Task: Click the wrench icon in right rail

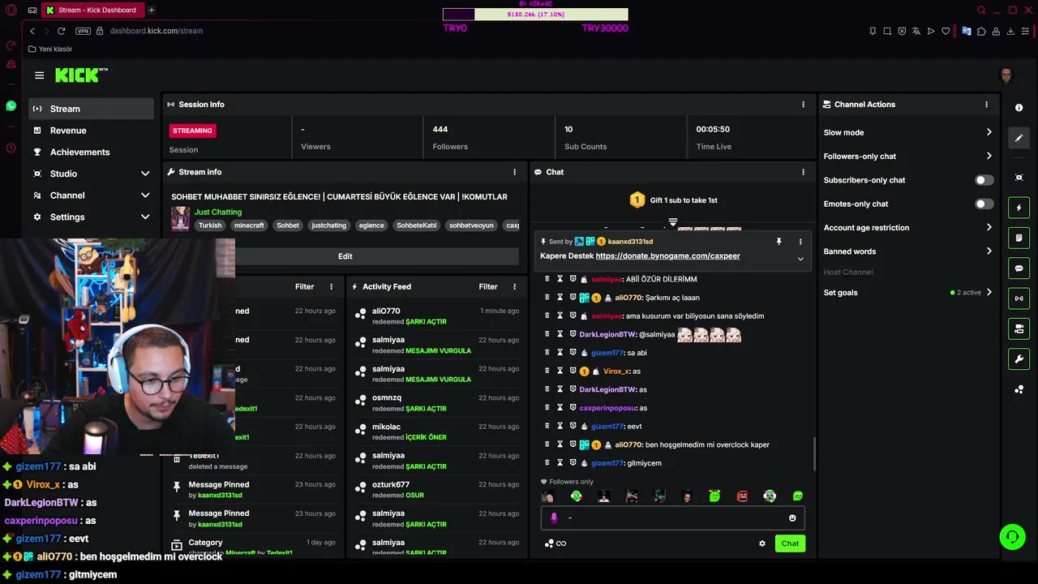Action: click(x=1019, y=359)
